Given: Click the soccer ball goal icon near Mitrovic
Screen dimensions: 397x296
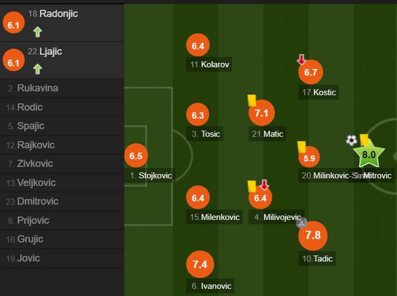Looking at the screenshot, I should pyautogui.click(x=351, y=140).
